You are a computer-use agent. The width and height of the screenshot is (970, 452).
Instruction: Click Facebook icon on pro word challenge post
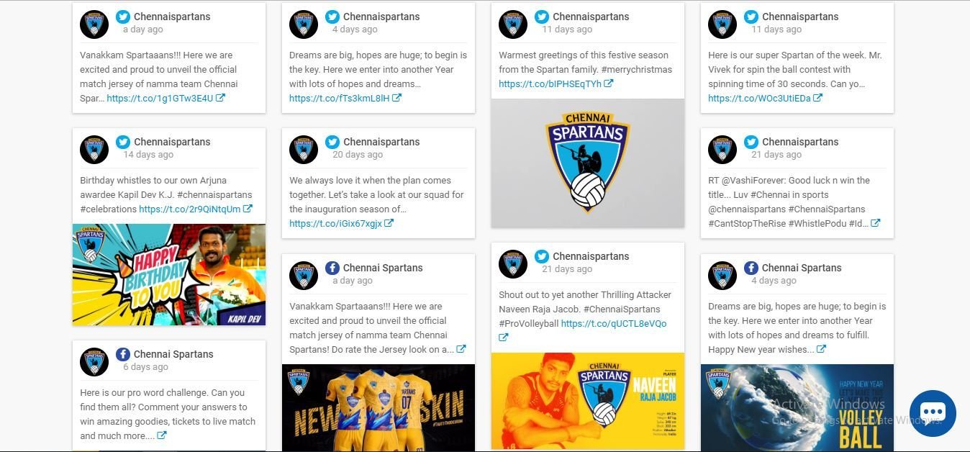[x=123, y=354]
